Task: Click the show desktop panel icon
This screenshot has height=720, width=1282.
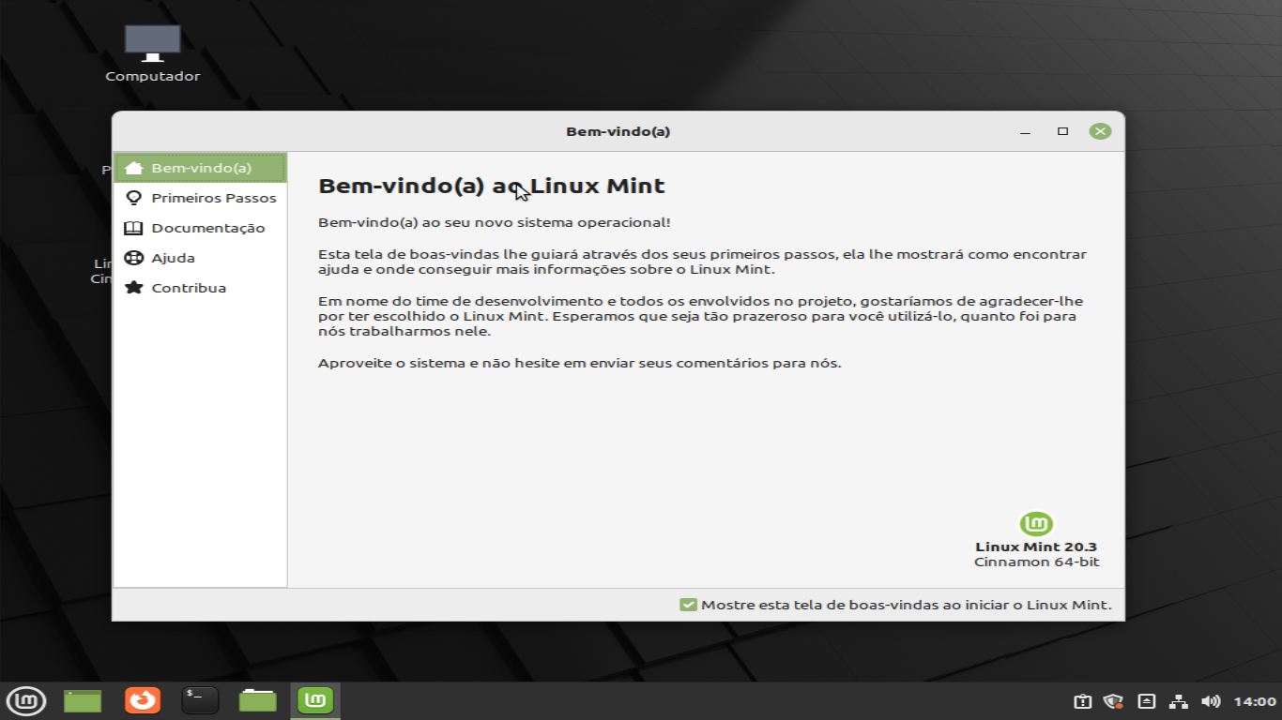Action: pos(83,700)
